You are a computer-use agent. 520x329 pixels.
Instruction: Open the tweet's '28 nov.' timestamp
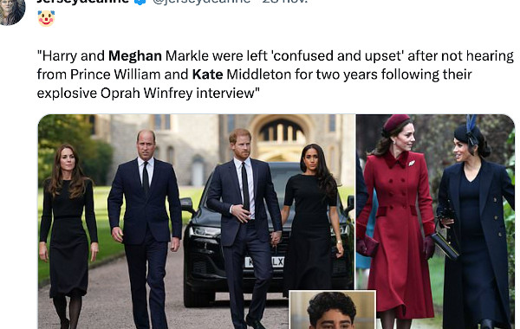tap(285, 2)
